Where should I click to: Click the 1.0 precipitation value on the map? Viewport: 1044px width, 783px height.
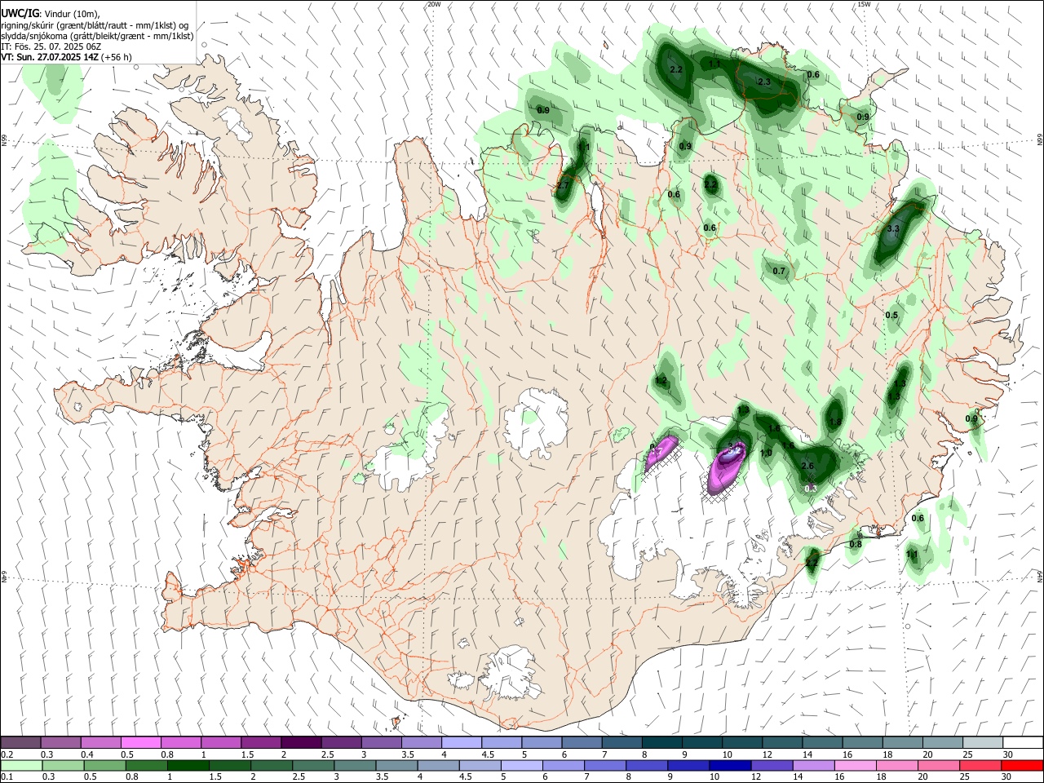click(766, 453)
